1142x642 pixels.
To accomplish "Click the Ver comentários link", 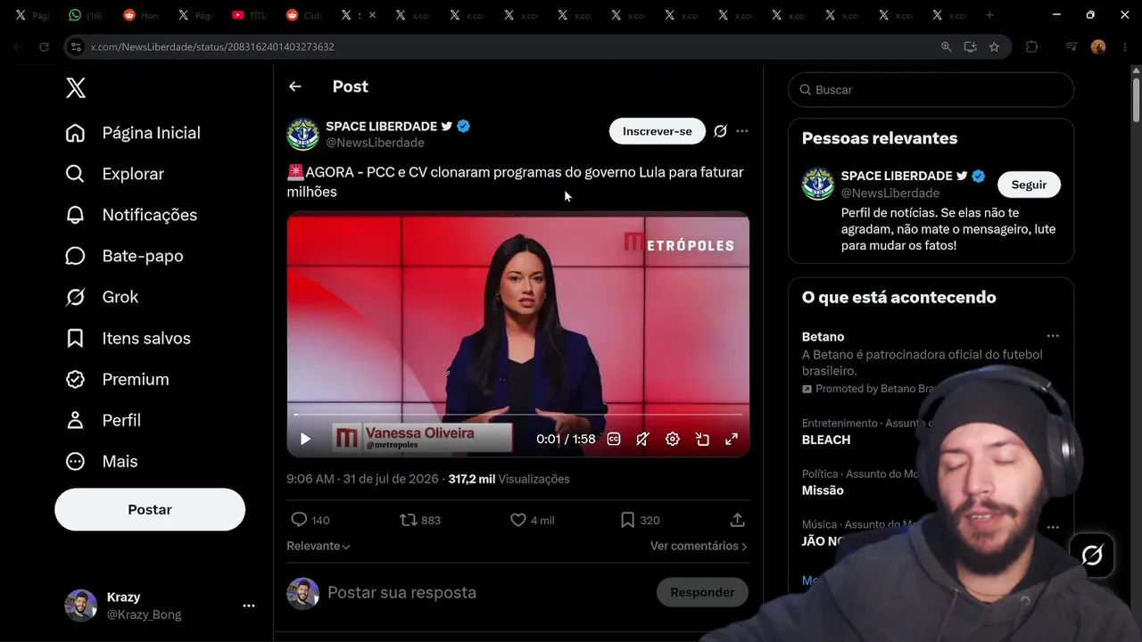I will click(x=699, y=546).
